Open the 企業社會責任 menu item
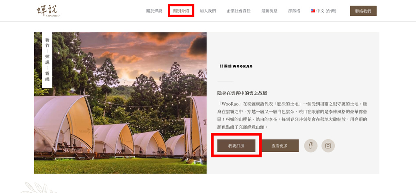The width and height of the screenshot is (416, 193). [238, 11]
